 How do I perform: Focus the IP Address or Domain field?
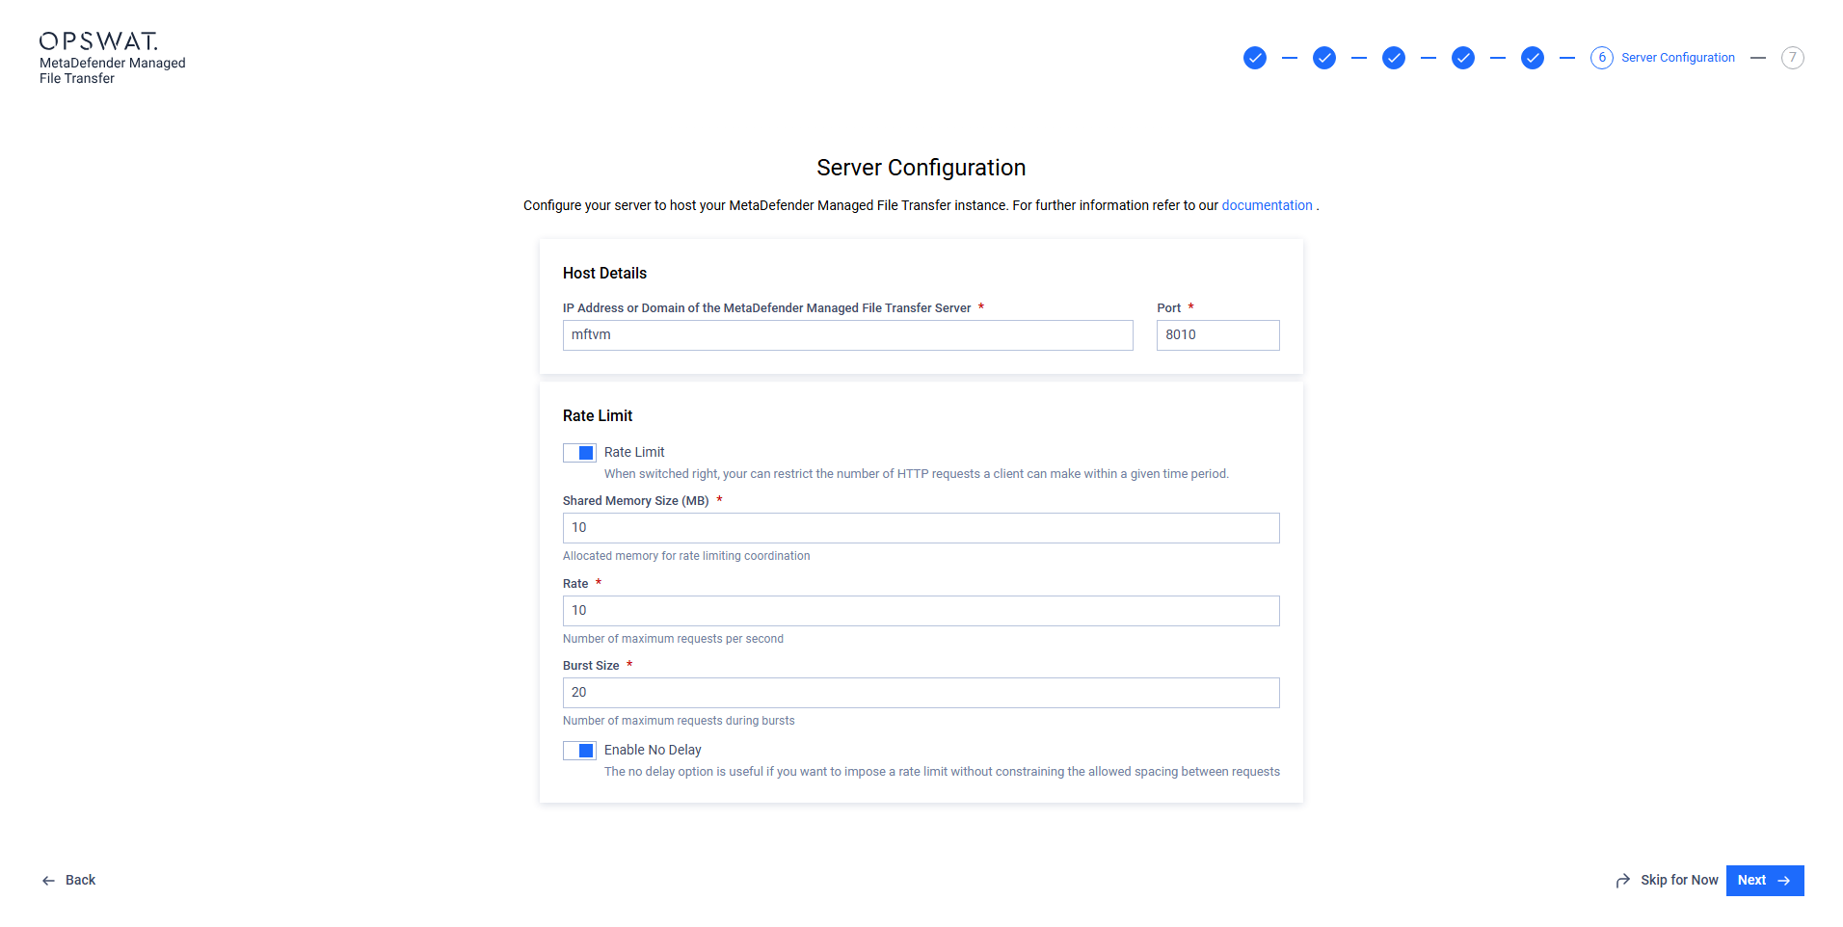click(x=848, y=335)
